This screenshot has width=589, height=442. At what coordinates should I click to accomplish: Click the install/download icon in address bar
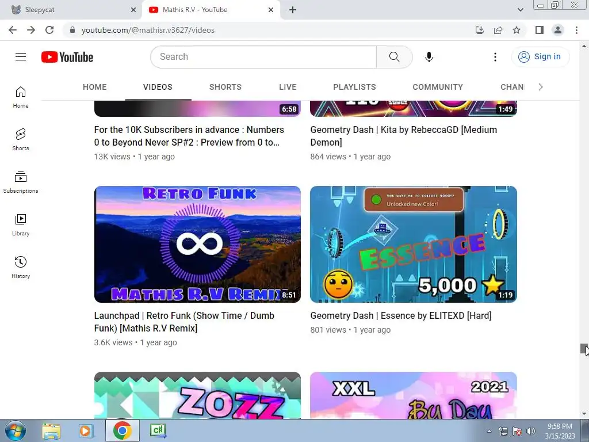480,30
